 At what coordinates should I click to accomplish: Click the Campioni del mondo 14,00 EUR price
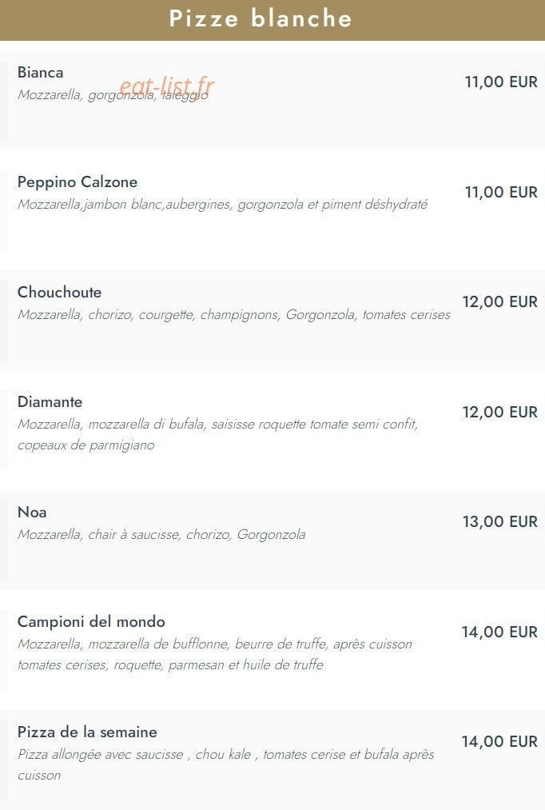(x=499, y=632)
